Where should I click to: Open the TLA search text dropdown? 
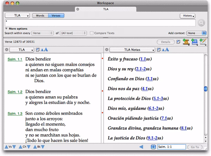17,15
